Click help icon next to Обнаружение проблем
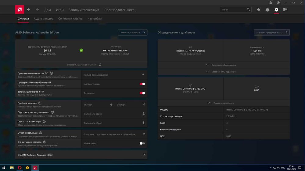 click(45, 142)
